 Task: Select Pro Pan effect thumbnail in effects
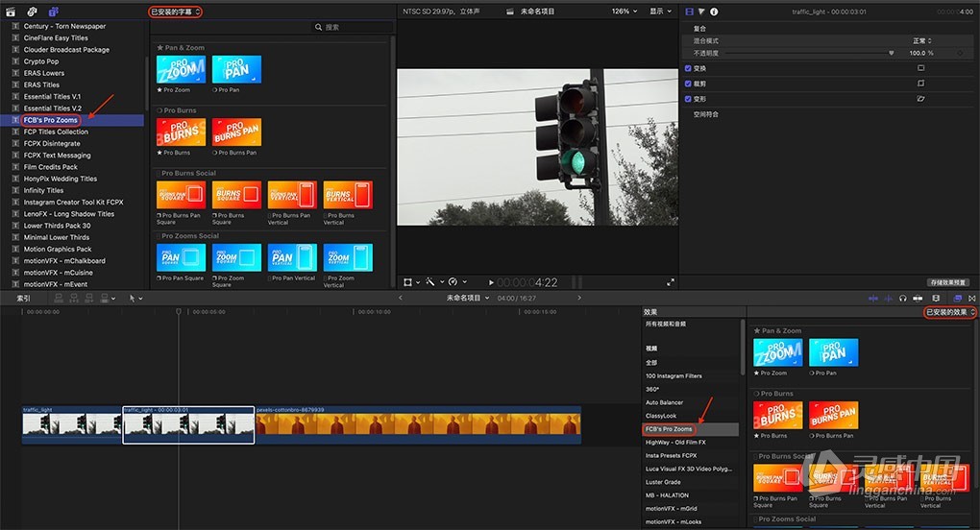coord(833,352)
